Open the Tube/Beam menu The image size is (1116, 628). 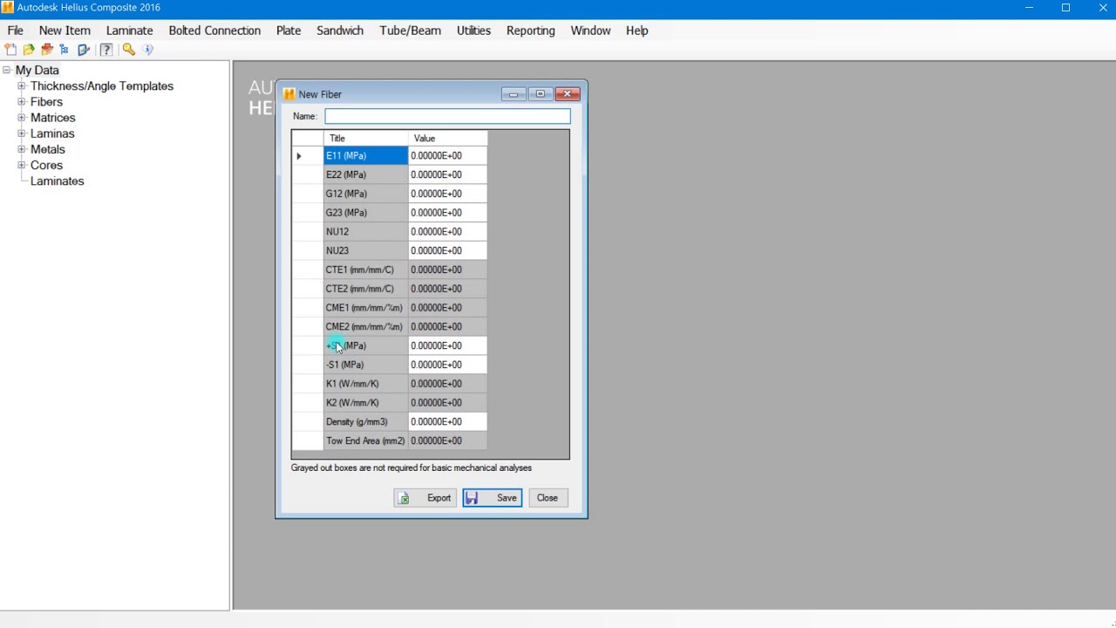(410, 31)
